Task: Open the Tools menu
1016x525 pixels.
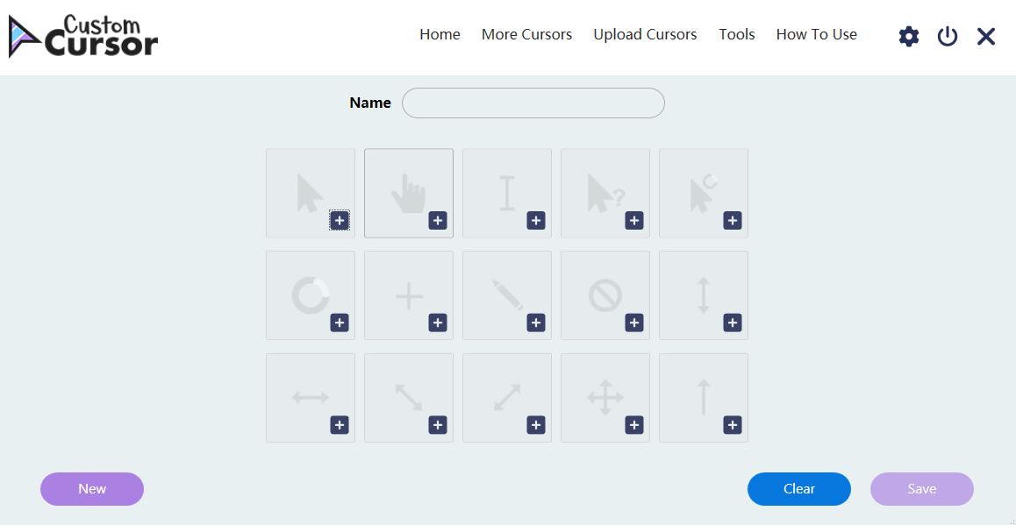Action: (737, 34)
